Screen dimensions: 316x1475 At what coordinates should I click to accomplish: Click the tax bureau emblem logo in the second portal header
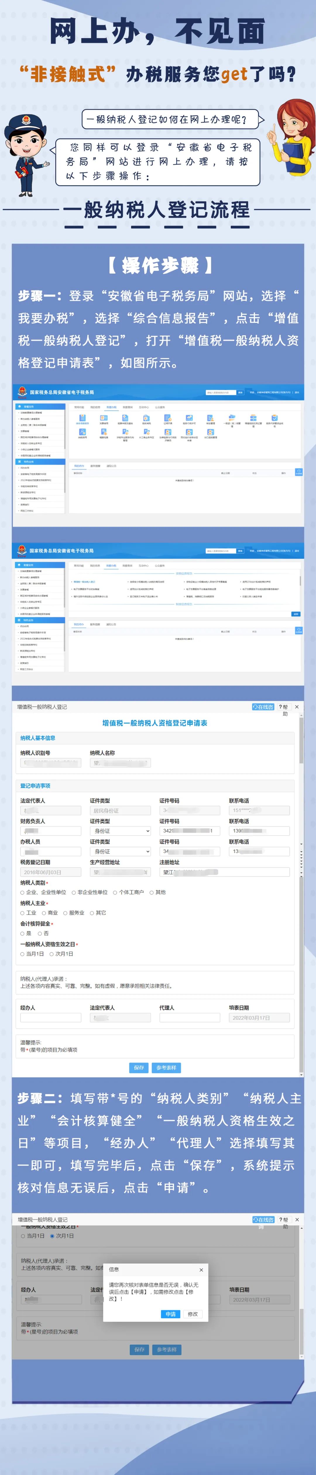point(22,550)
